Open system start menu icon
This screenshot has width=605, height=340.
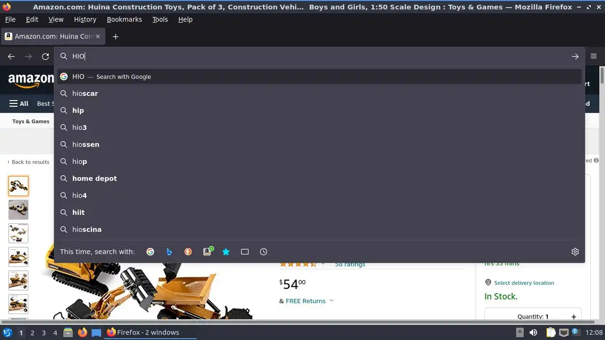(7, 332)
